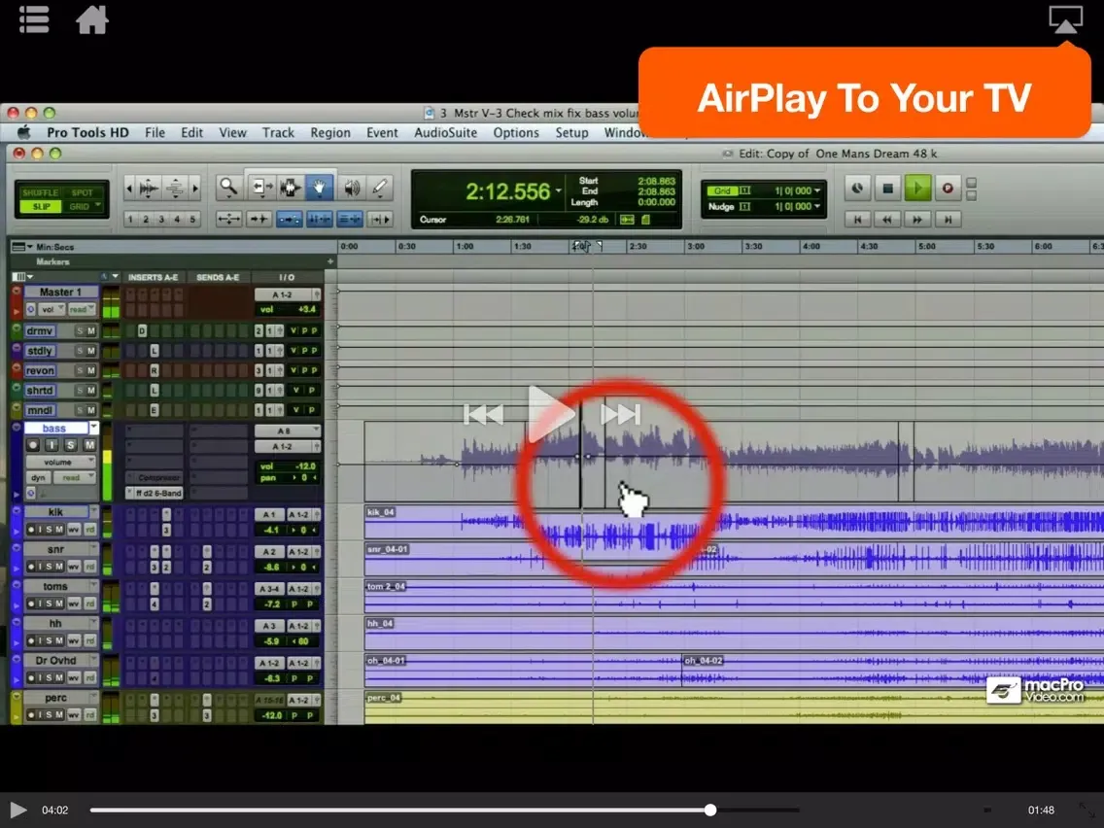The image size is (1104, 828).
Task: Tap the large overlay play button
Action: click(550, 414)
